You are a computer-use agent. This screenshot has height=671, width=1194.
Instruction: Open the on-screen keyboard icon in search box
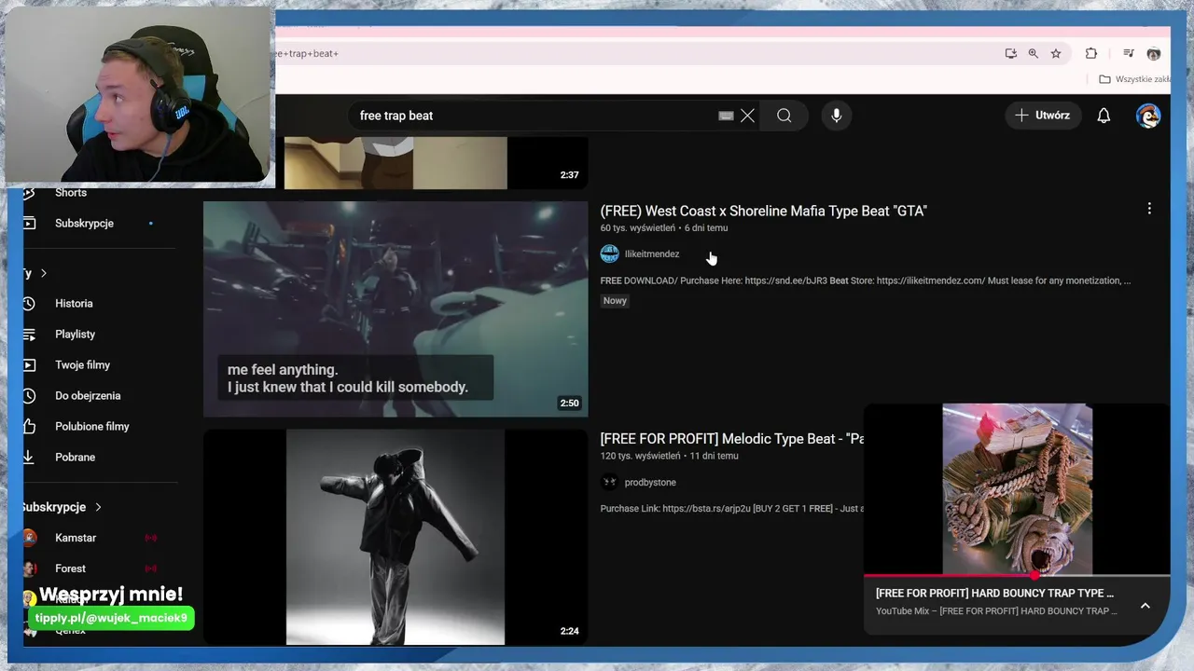click(x=726, y=116)
